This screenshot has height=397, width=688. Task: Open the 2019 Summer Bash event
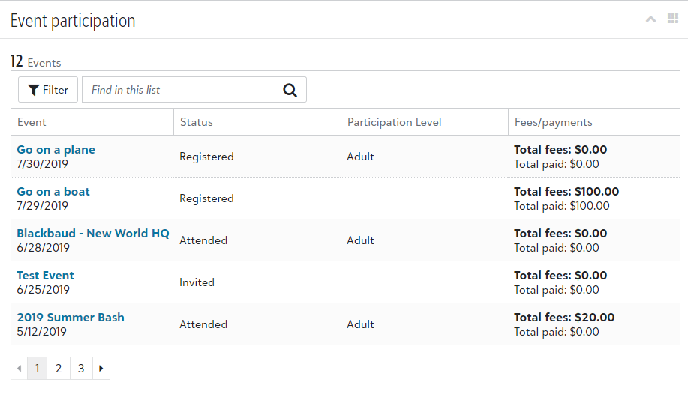[71, 318]
